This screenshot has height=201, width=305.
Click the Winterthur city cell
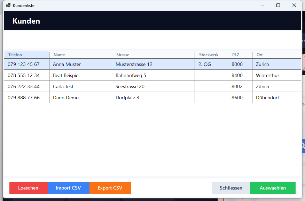276,75
